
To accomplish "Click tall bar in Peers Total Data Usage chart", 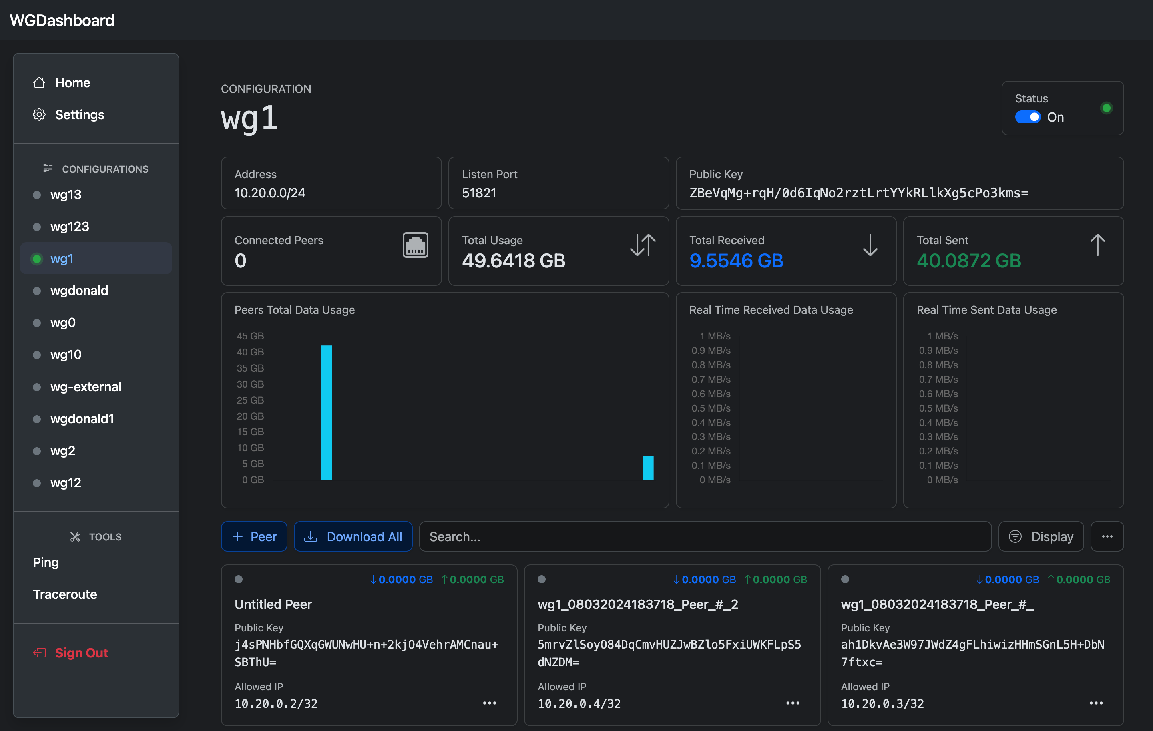I will pos(327,413).
